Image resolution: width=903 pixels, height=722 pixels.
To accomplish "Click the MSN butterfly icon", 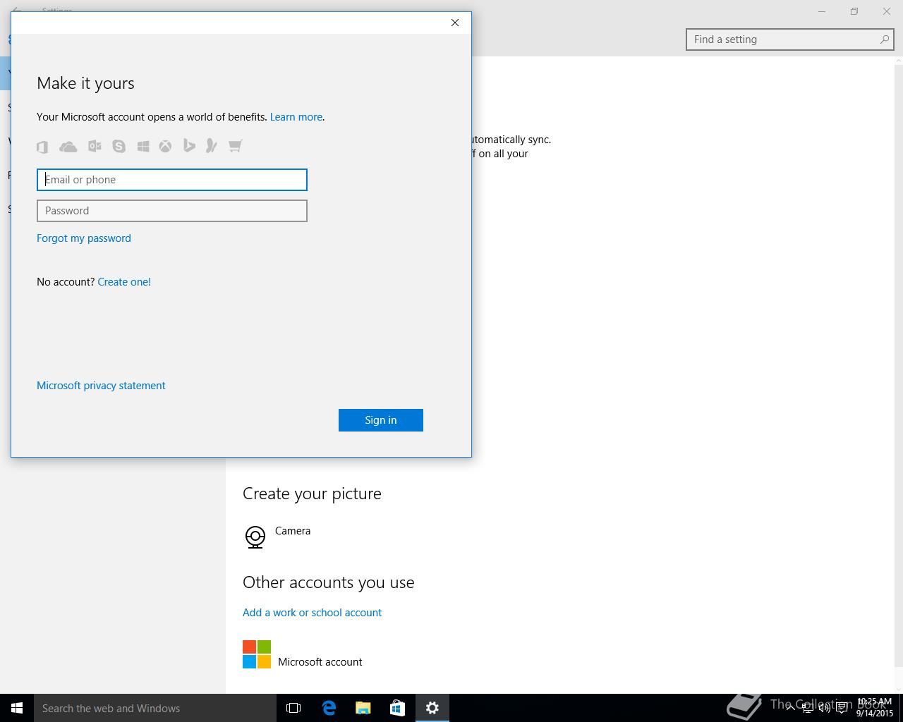I will [211, 145].
